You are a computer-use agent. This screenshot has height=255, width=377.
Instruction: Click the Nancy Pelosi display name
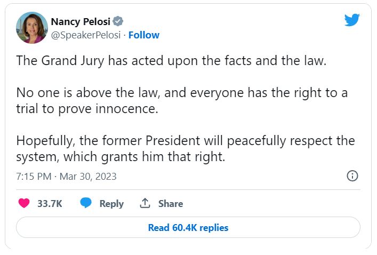[81, 21]
